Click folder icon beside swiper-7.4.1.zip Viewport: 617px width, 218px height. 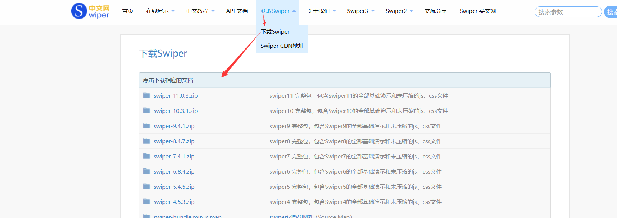pos(146,156)
